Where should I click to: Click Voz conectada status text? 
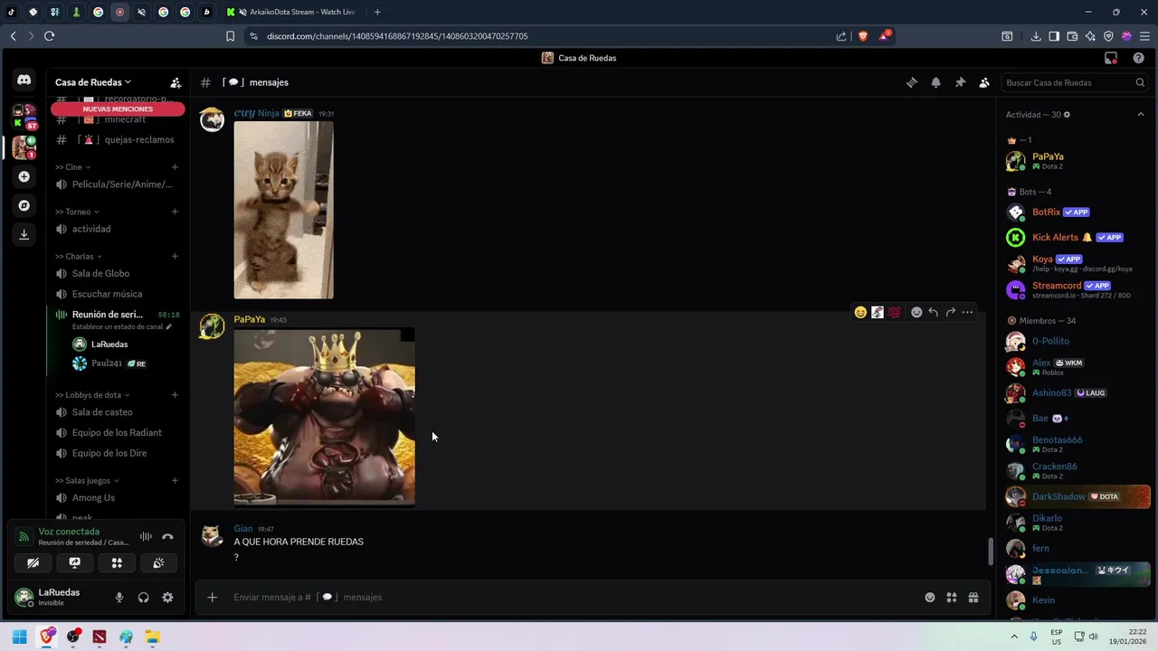(69, 532)
